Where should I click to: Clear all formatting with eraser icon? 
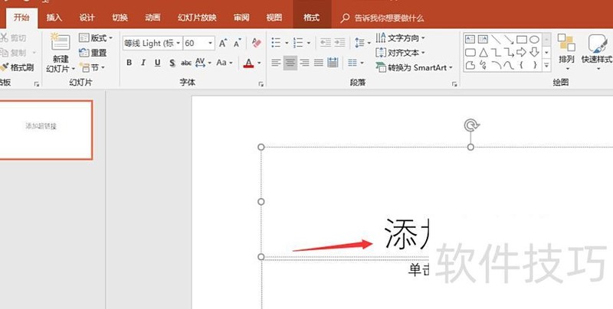[256, 44]
